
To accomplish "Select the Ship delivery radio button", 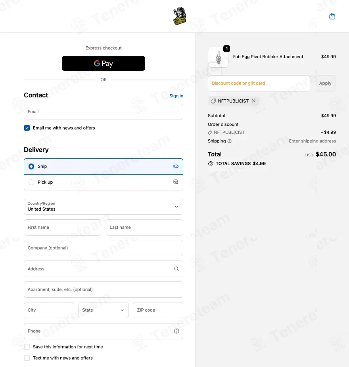I will tap(31, 166).
